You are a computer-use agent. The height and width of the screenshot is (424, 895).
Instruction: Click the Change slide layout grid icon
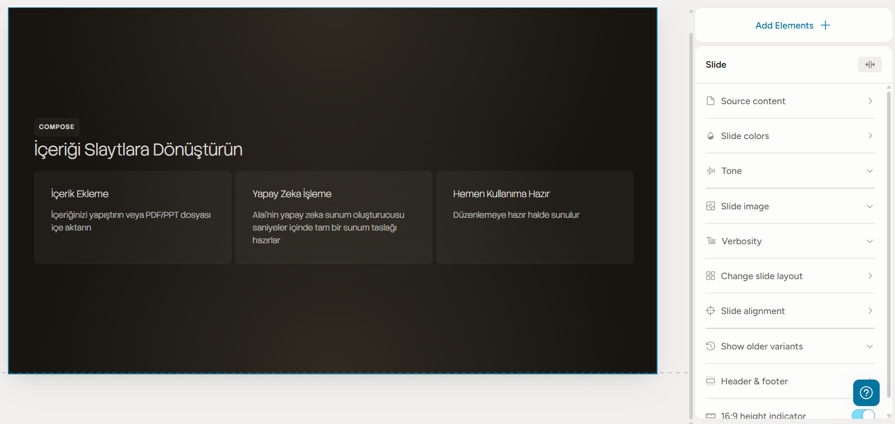coord(710,276)
